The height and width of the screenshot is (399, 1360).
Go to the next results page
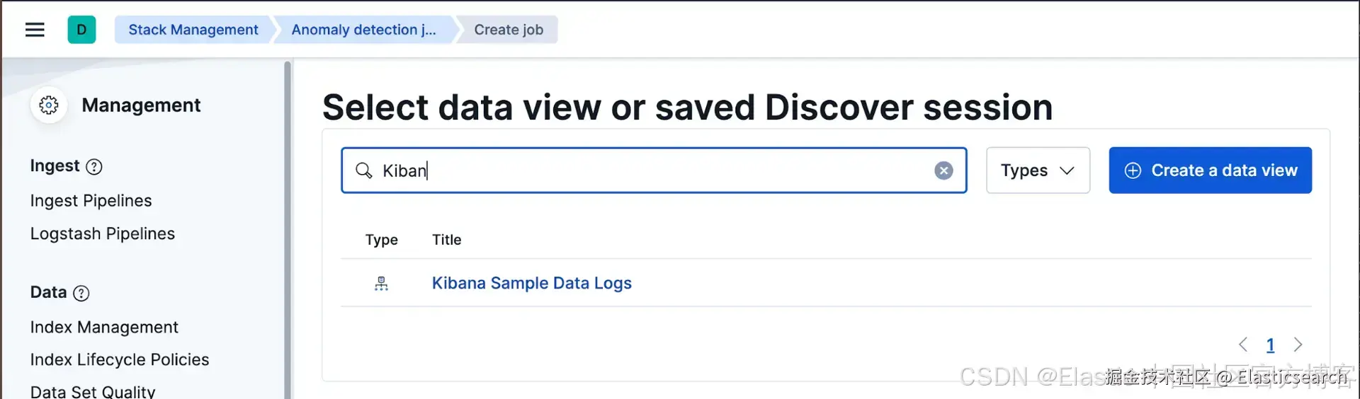click(1298, 345)
